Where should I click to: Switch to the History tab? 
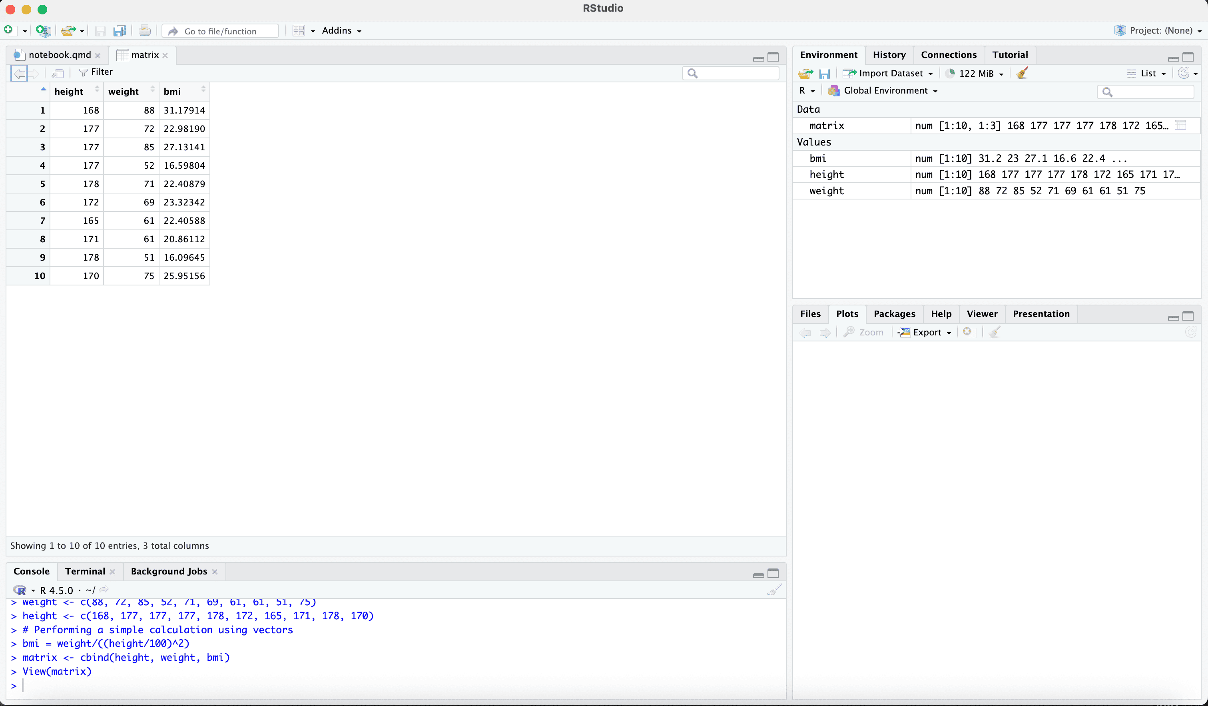(x=889, y=55)
